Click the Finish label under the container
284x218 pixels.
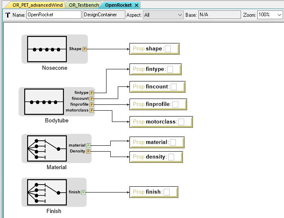click(x=54, y=211)
